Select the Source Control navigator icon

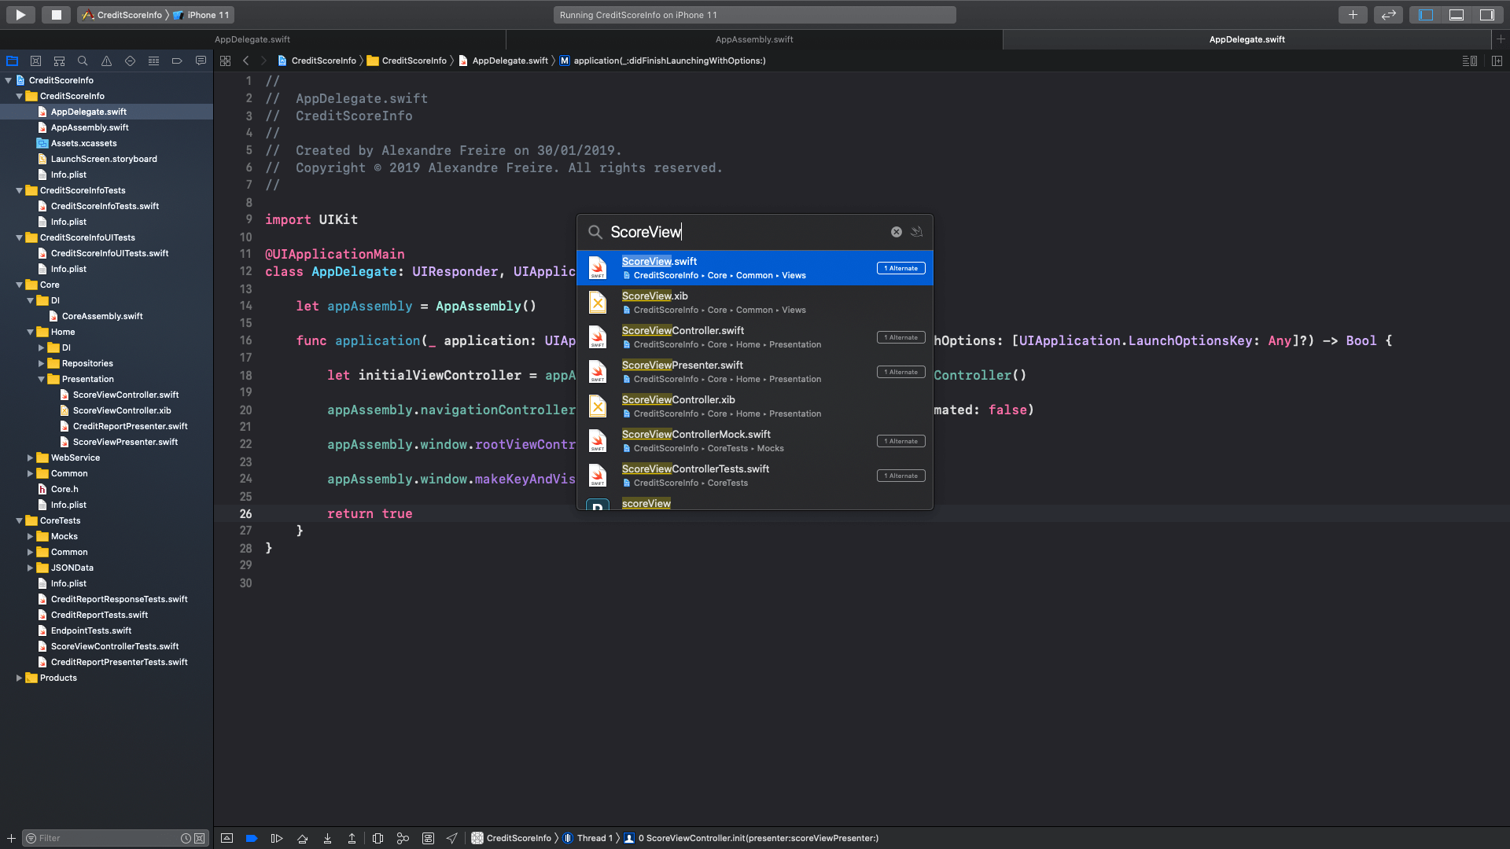click(35, 61)
